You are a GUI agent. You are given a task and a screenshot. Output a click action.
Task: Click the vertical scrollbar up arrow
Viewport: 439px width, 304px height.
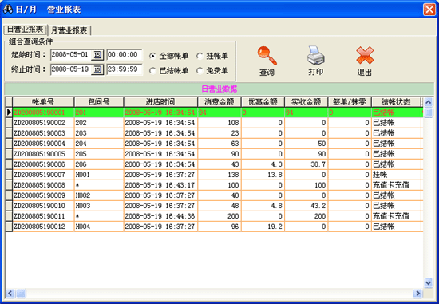point(428,102)
